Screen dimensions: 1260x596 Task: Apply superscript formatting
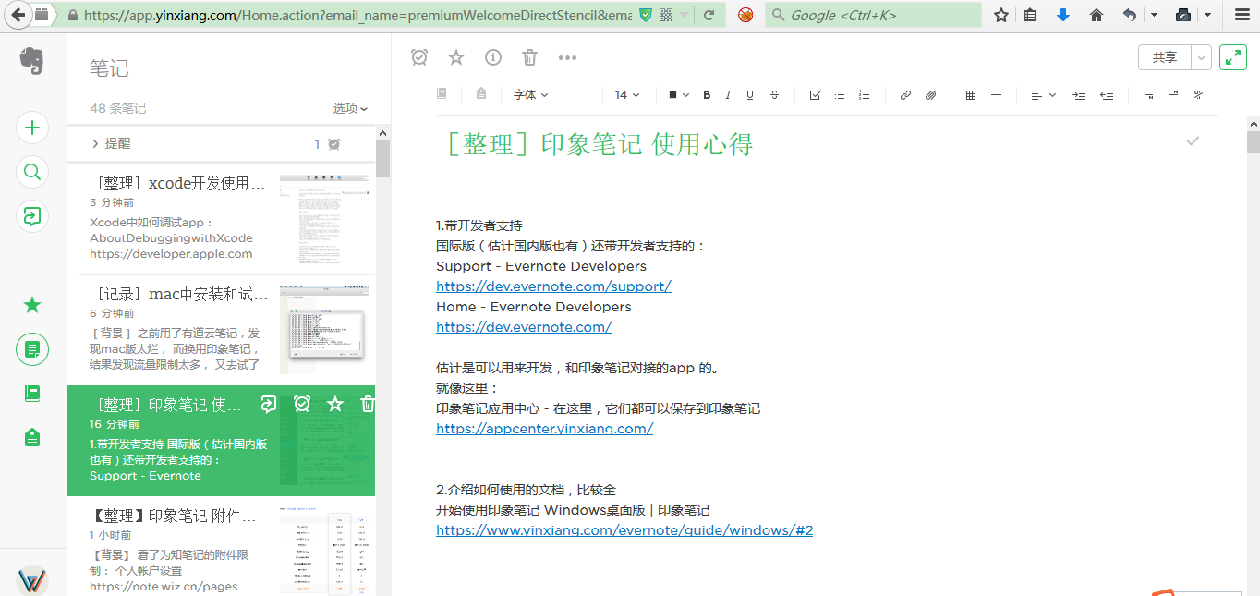click(1173, 95)
